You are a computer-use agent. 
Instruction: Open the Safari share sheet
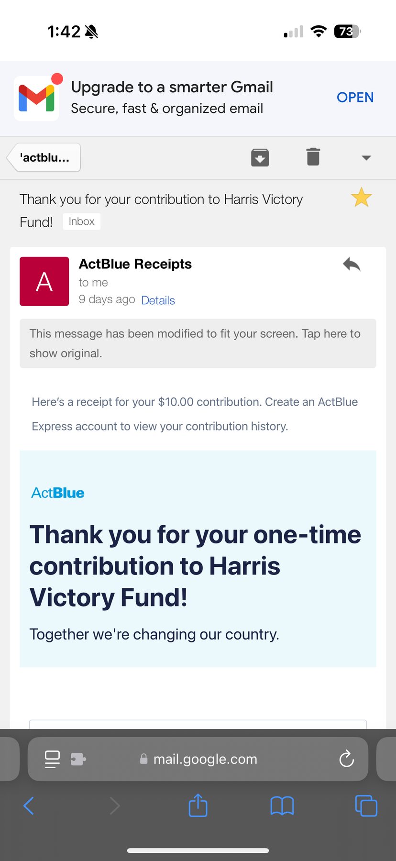pyautogui.click(x=198, y=806)
